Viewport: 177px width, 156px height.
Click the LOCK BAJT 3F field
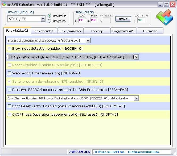click(141, 20)
